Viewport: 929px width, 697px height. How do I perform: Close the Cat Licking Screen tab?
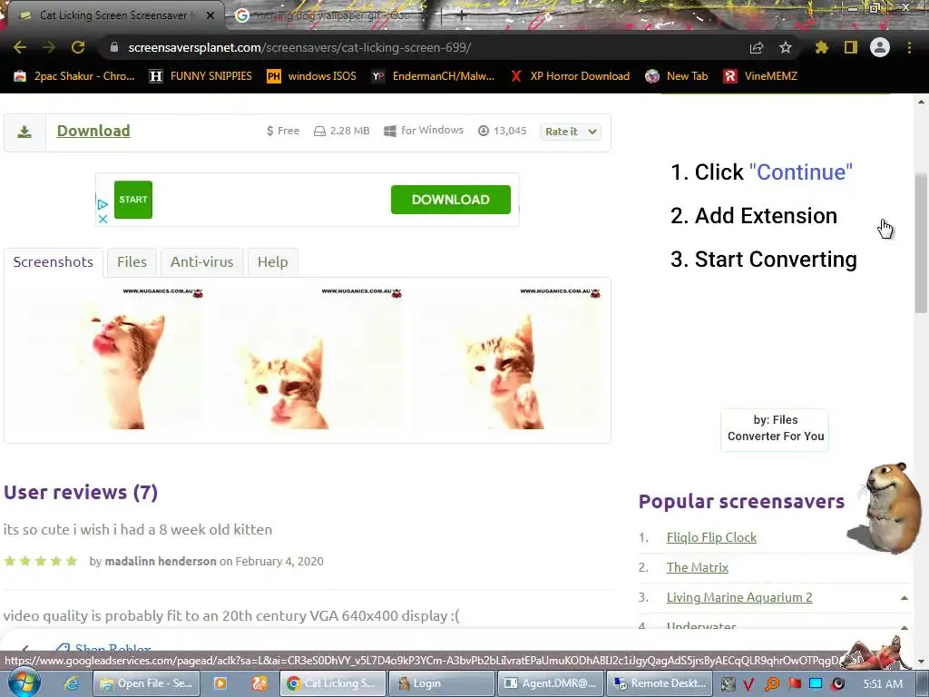210,15
